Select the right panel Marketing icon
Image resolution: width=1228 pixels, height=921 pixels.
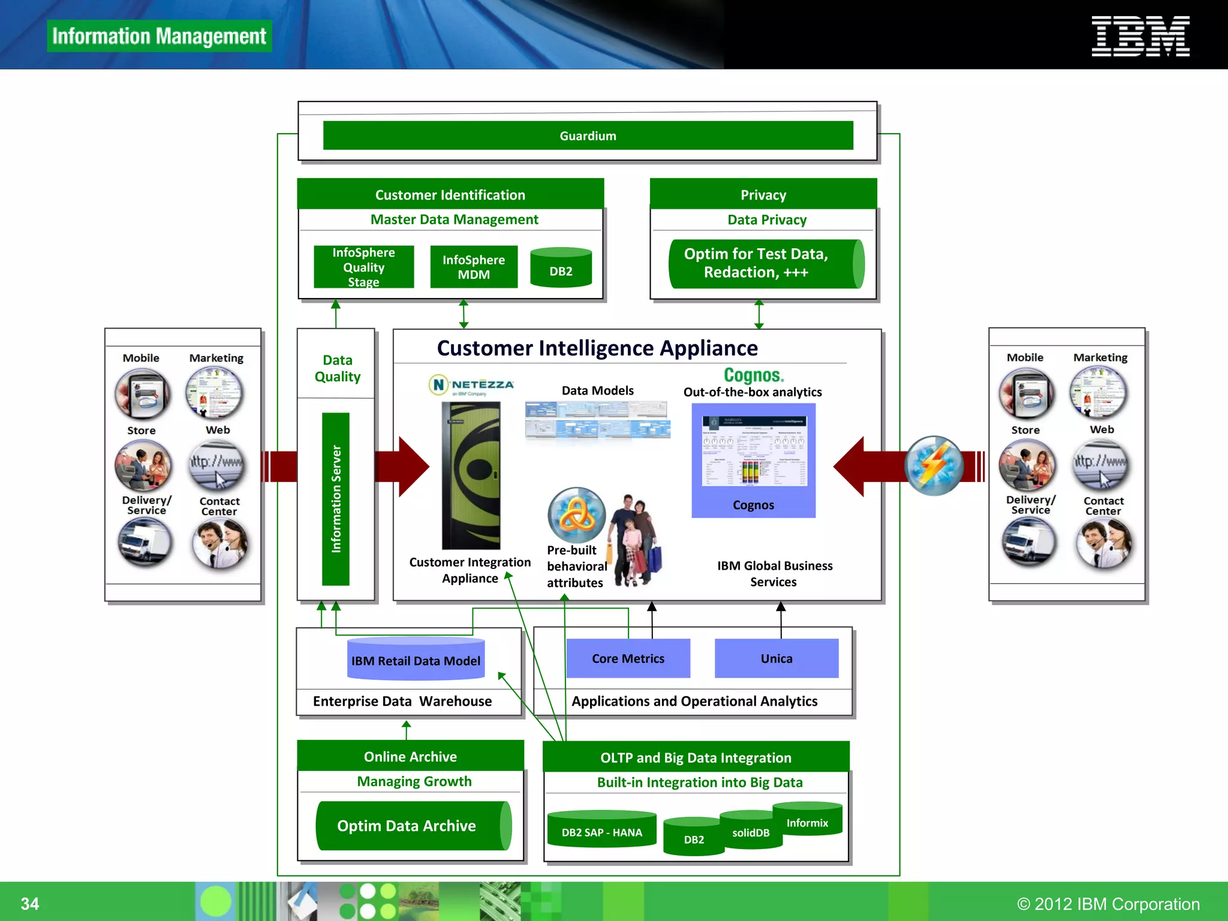(x=1099, y=393)
